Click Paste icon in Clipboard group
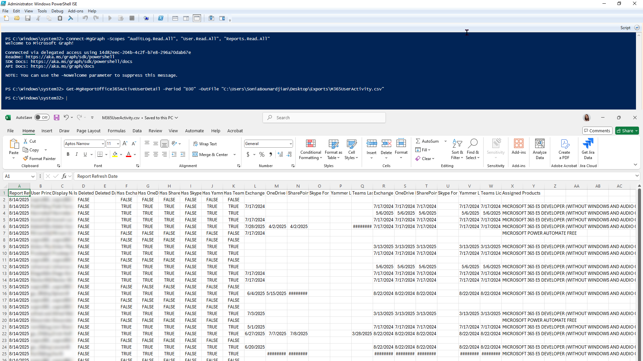The image size is (643, 361). 14,144
